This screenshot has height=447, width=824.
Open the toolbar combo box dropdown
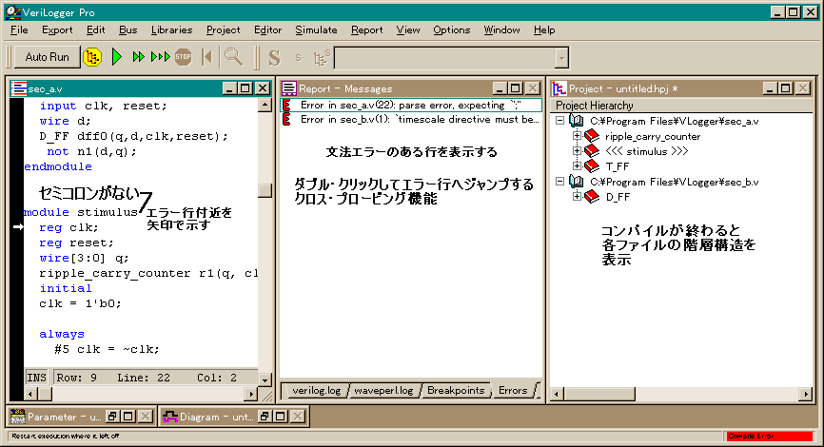561,57
